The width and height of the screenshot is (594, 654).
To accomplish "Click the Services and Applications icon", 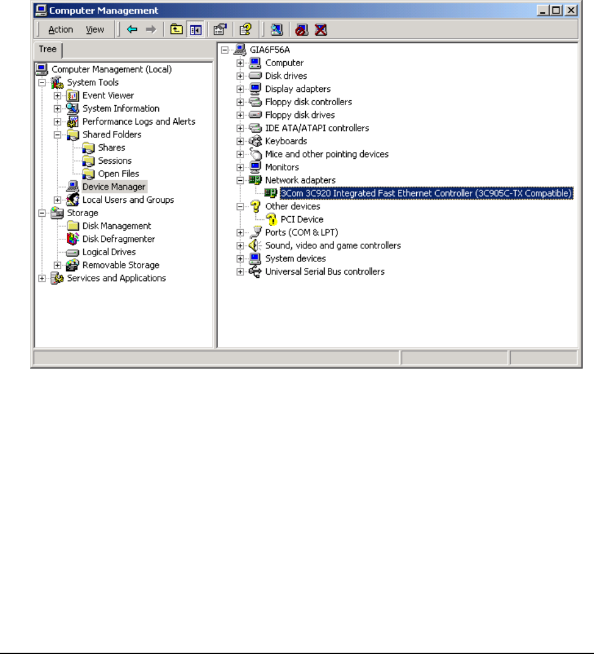I will [57, 278].
